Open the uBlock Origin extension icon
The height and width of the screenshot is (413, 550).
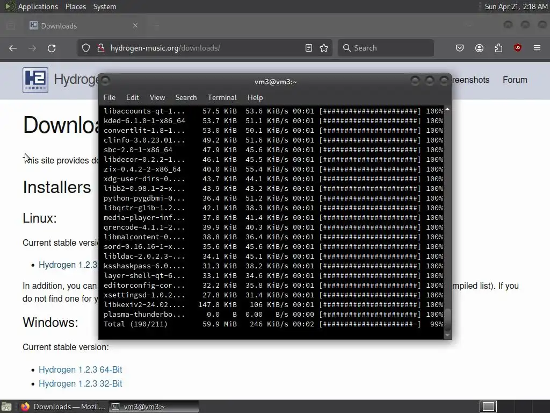518,48
